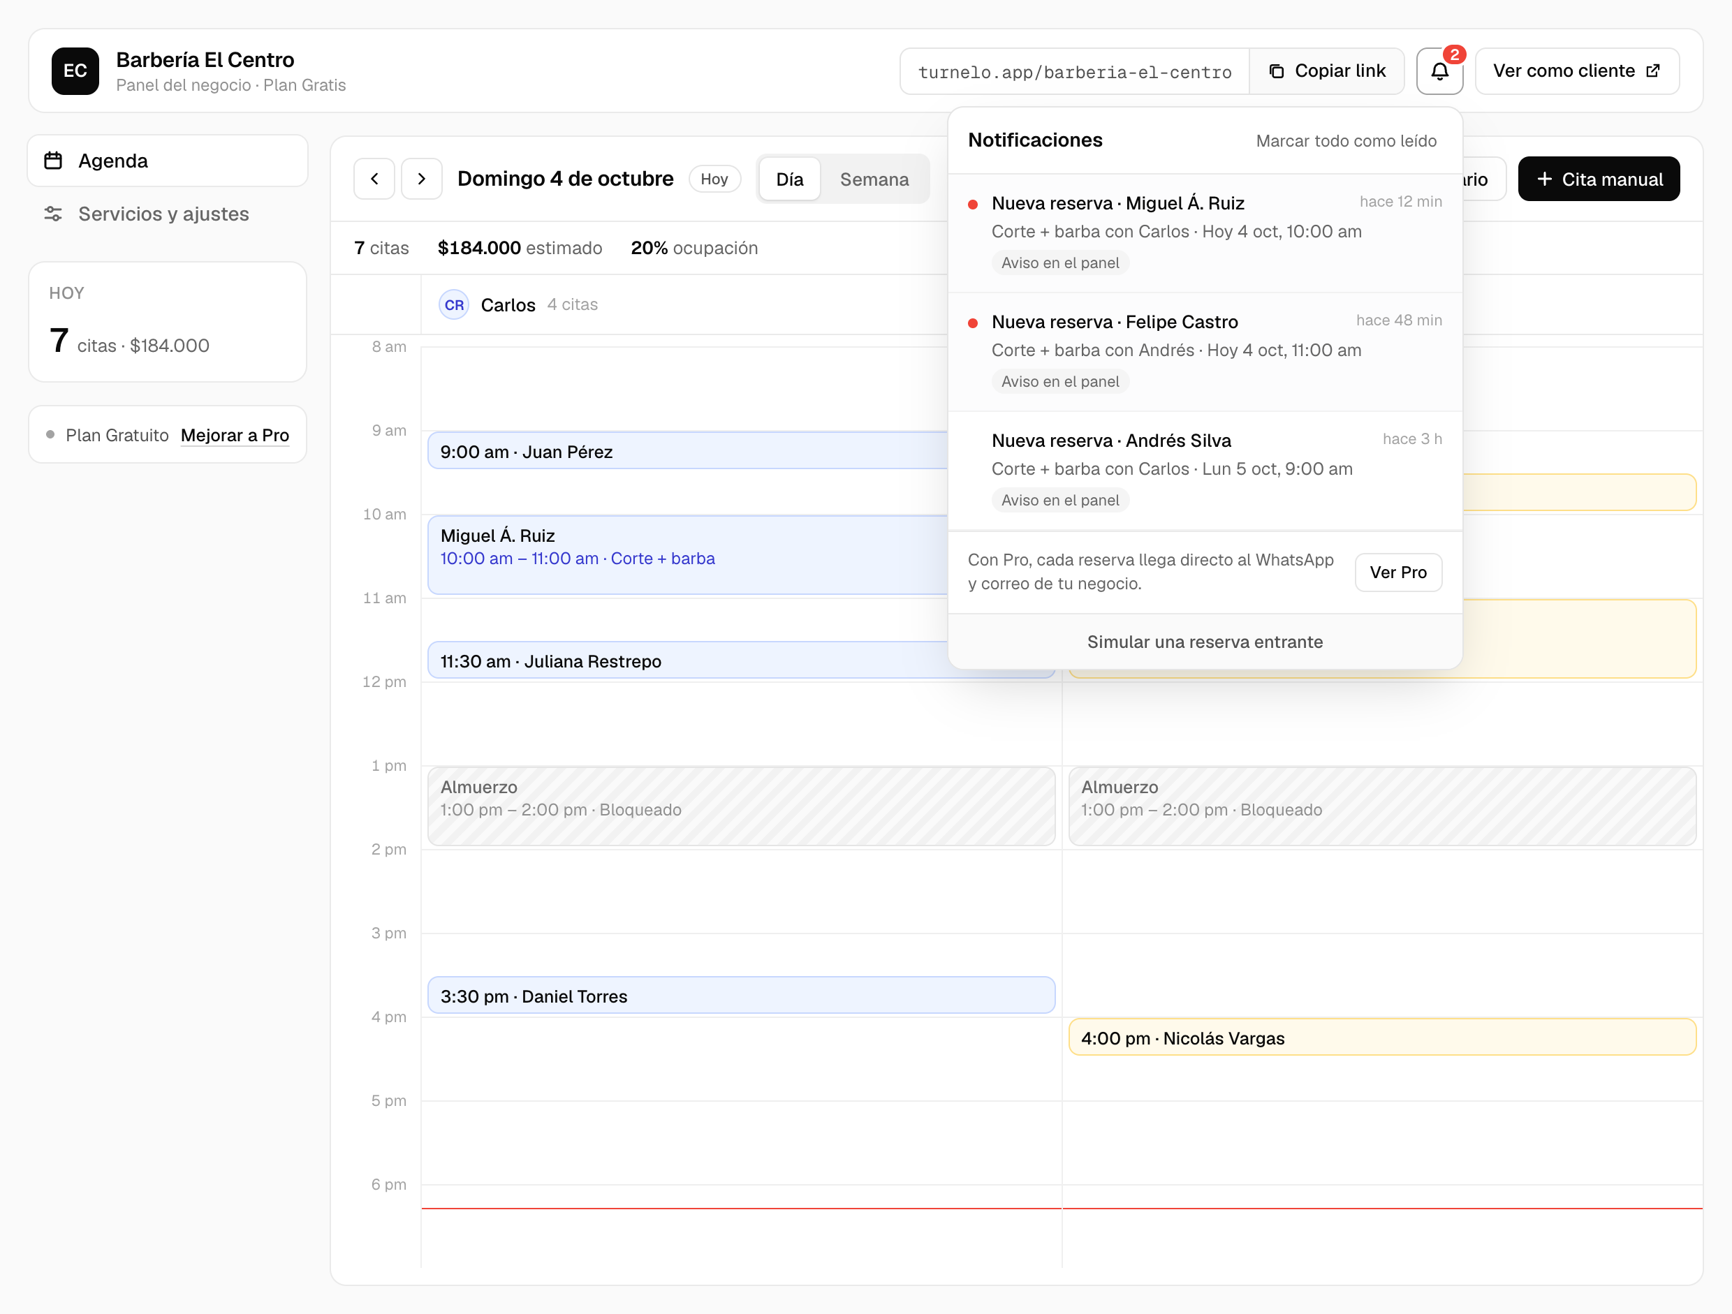Go to next day arrow

[x=422, y=179]
